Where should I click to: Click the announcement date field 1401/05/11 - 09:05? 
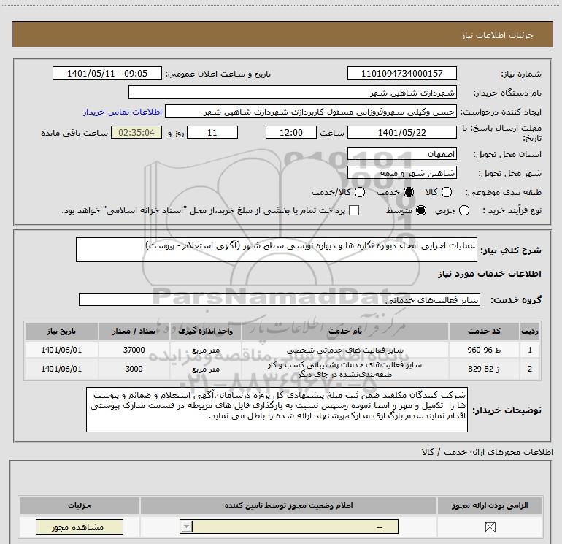coord(107,74)
